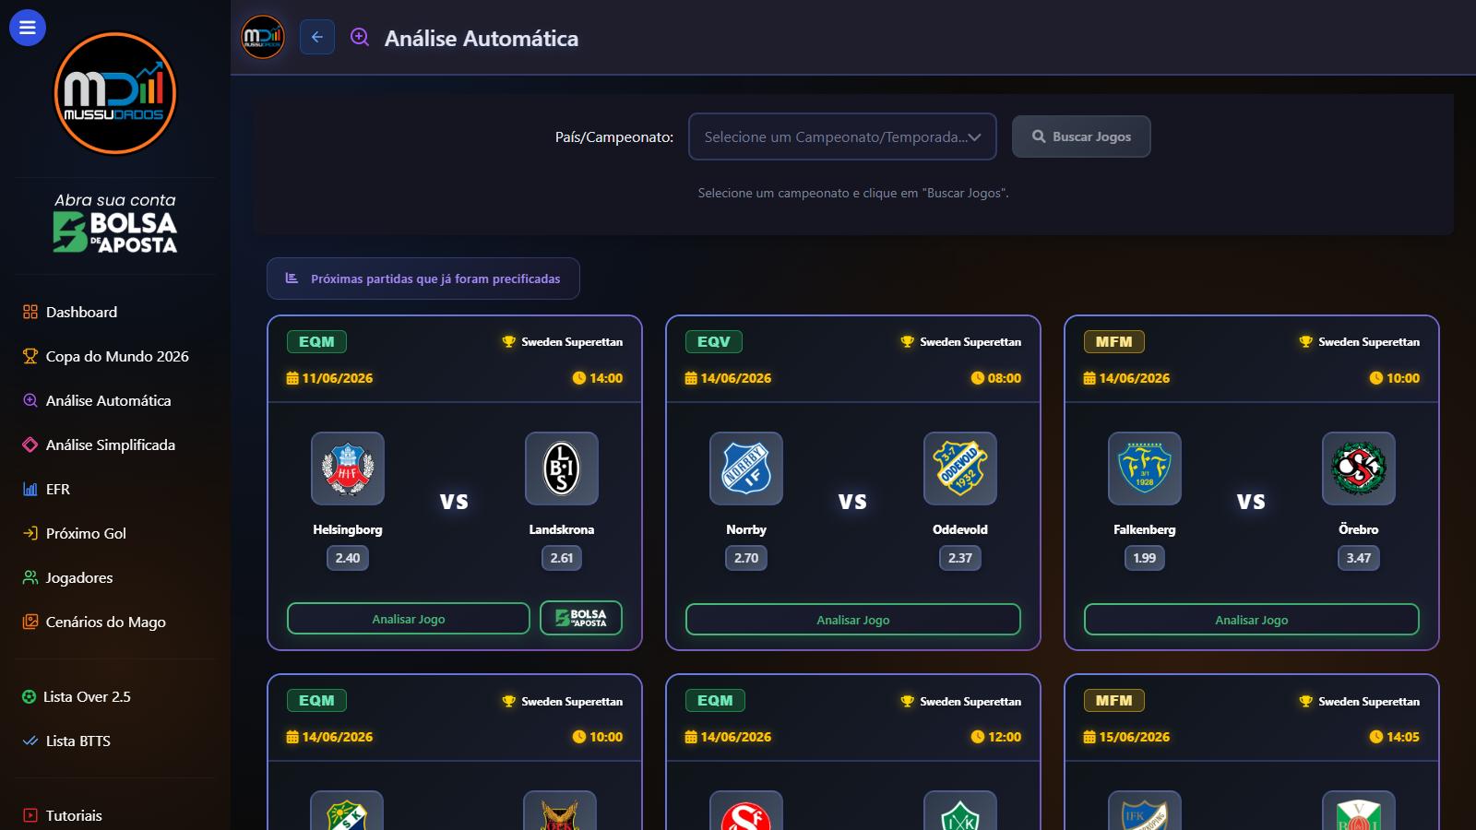Click EQM badge on 14/06/2026 12:00 card
The height and width of the screenshot is (830, 1476).
(715, 700)
